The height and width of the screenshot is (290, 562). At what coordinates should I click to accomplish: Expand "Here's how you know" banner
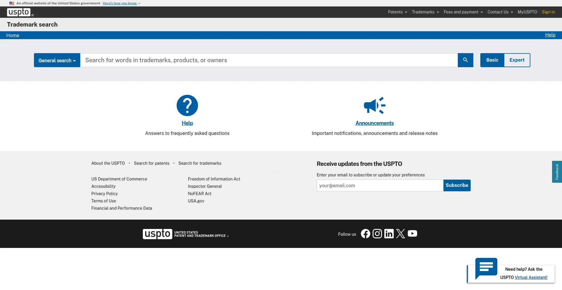(x=121, y=3)
